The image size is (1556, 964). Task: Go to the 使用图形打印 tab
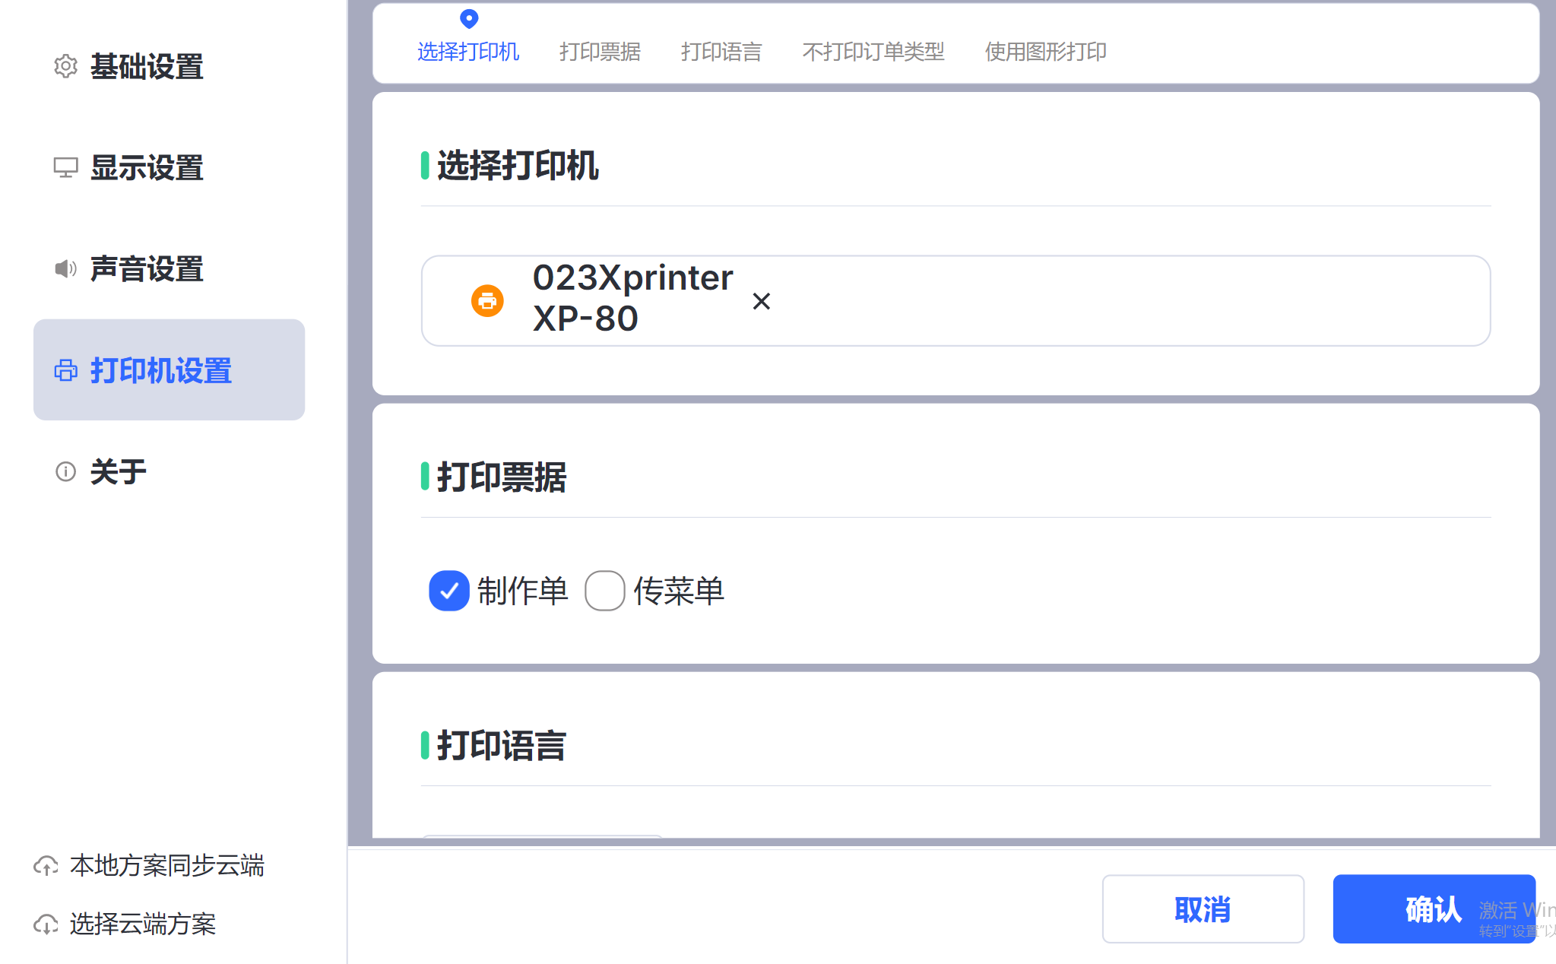1045,52
